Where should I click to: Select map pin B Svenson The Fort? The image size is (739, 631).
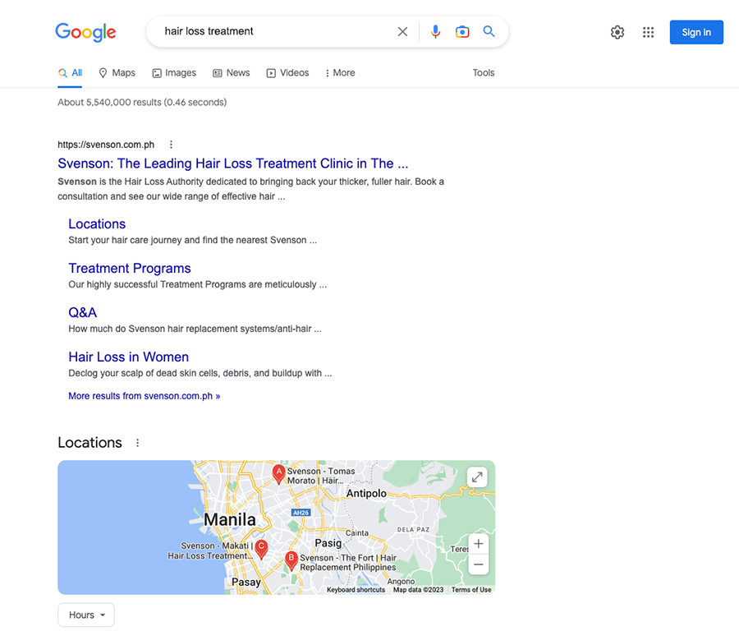[x=291, y=560]
